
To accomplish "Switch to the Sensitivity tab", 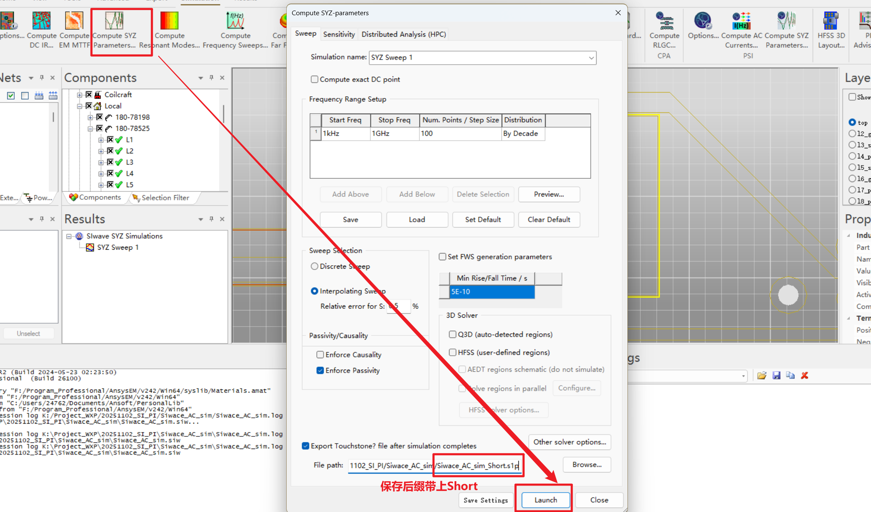I will tap(339, 34).
